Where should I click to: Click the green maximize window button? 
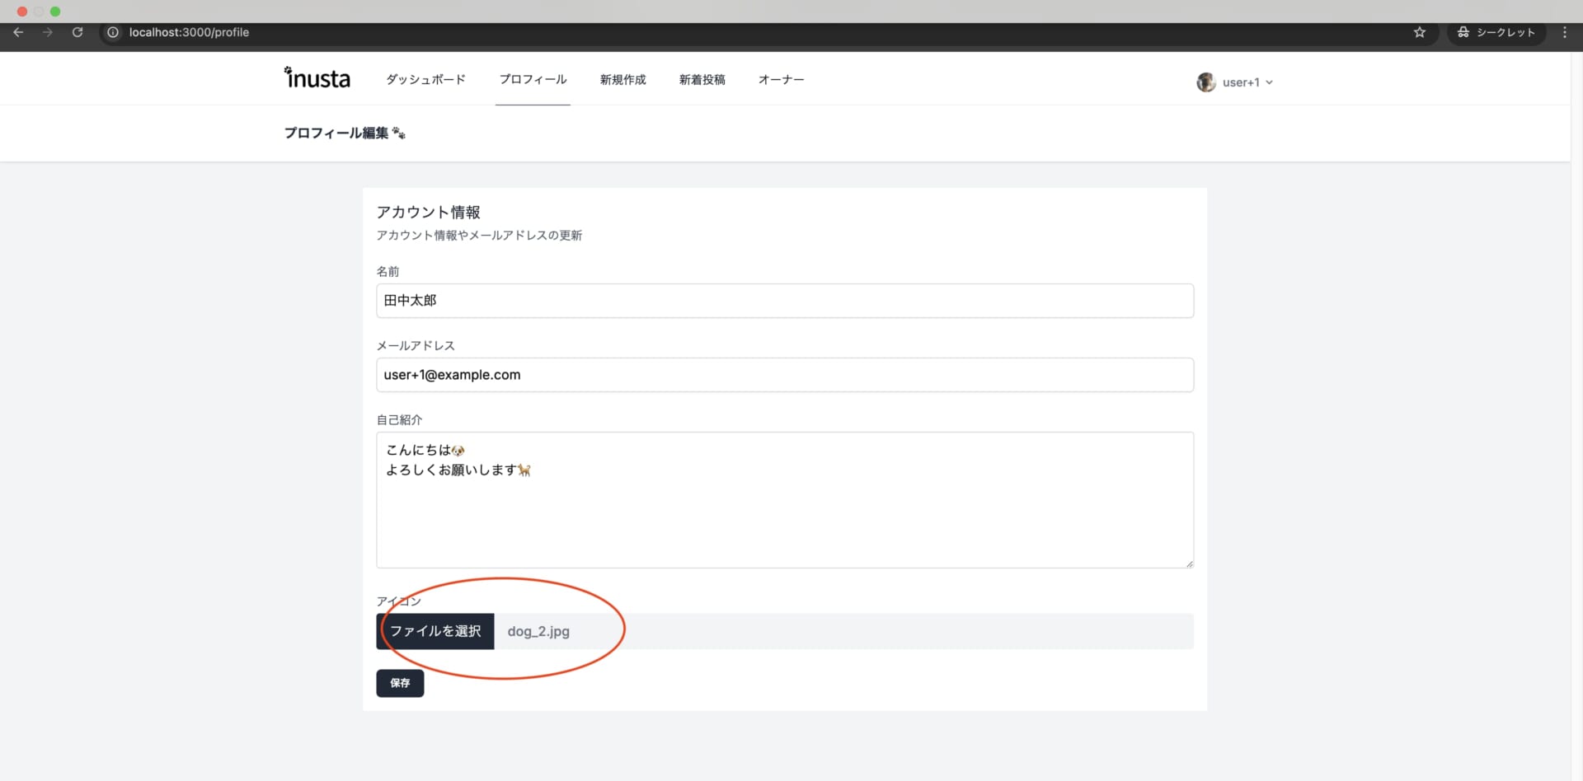click(55, 12)
